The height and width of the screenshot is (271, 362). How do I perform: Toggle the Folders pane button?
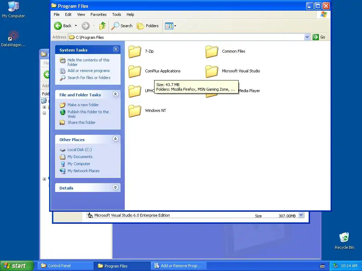[x=148, y=26]
